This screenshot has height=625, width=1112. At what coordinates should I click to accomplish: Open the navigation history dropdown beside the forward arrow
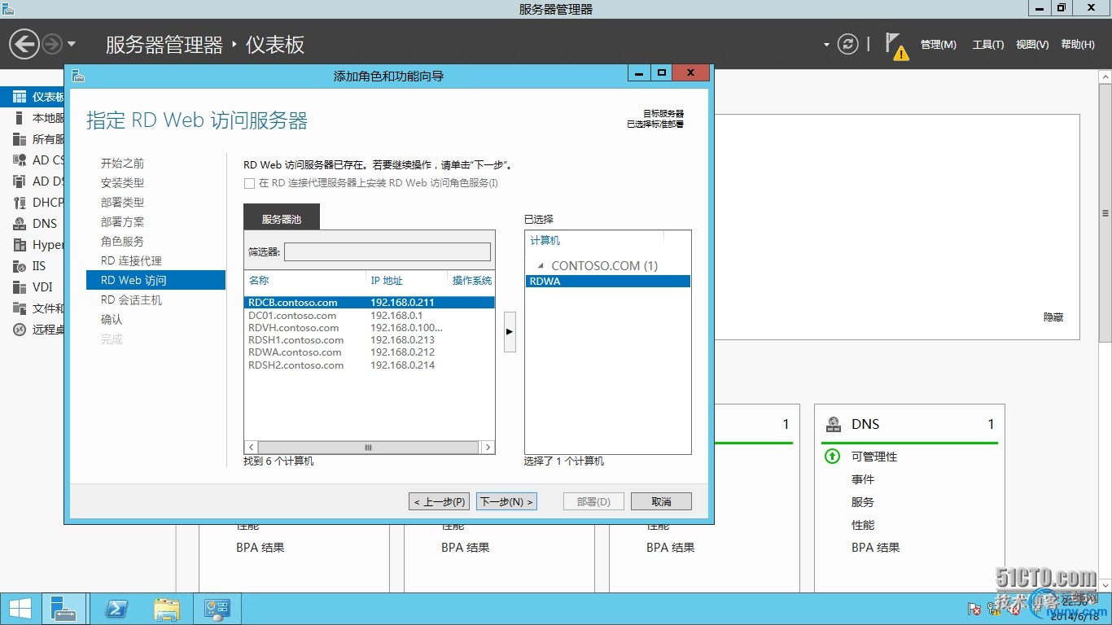pyautogui.click(x=72, y=44)
